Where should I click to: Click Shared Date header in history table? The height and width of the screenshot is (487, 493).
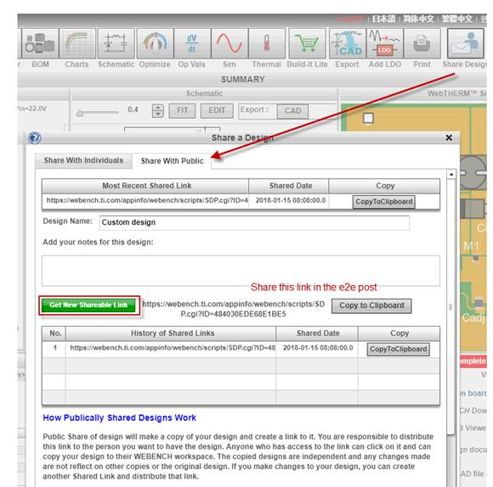coord(318,333)
